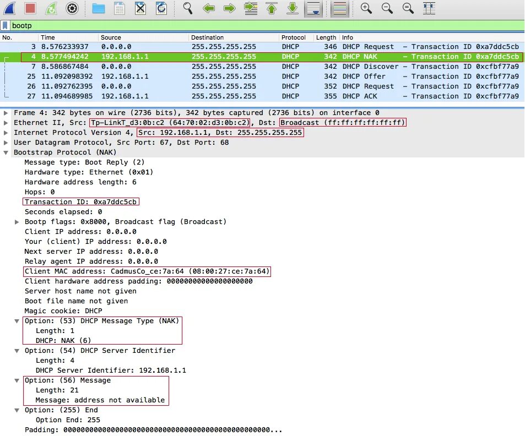525x436 pixels.
Task: Select the Client MAC address field
Action: (147, 271)
